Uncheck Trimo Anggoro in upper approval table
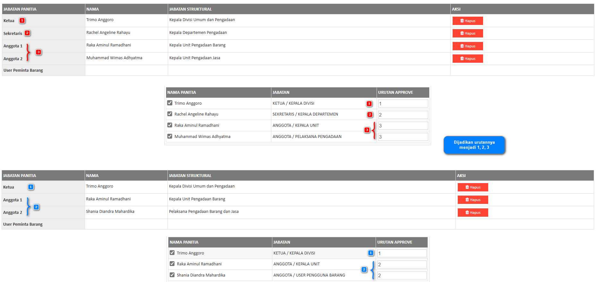Screen dimensions: 596x282 tap(170, 103)
